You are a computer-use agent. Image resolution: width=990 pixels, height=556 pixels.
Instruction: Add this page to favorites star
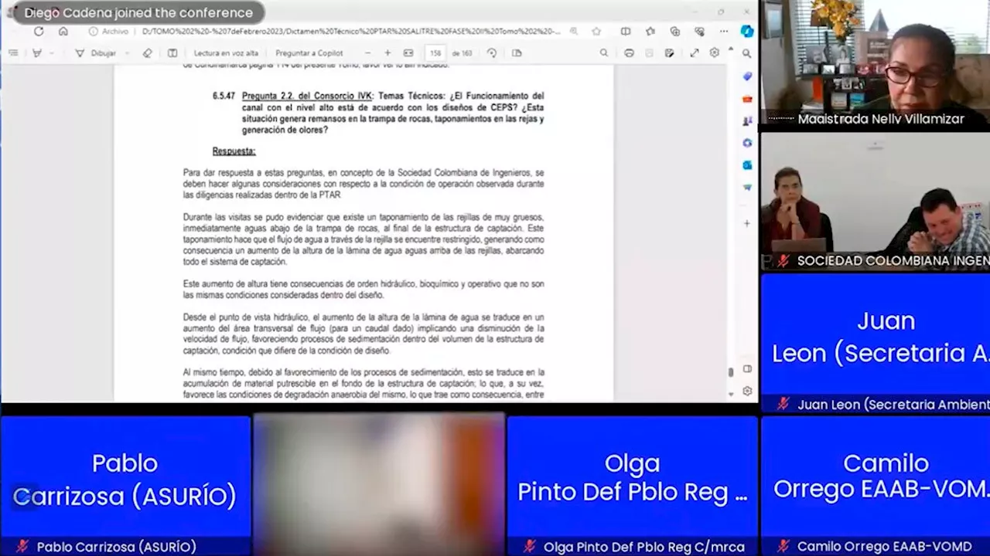point(596,32)
